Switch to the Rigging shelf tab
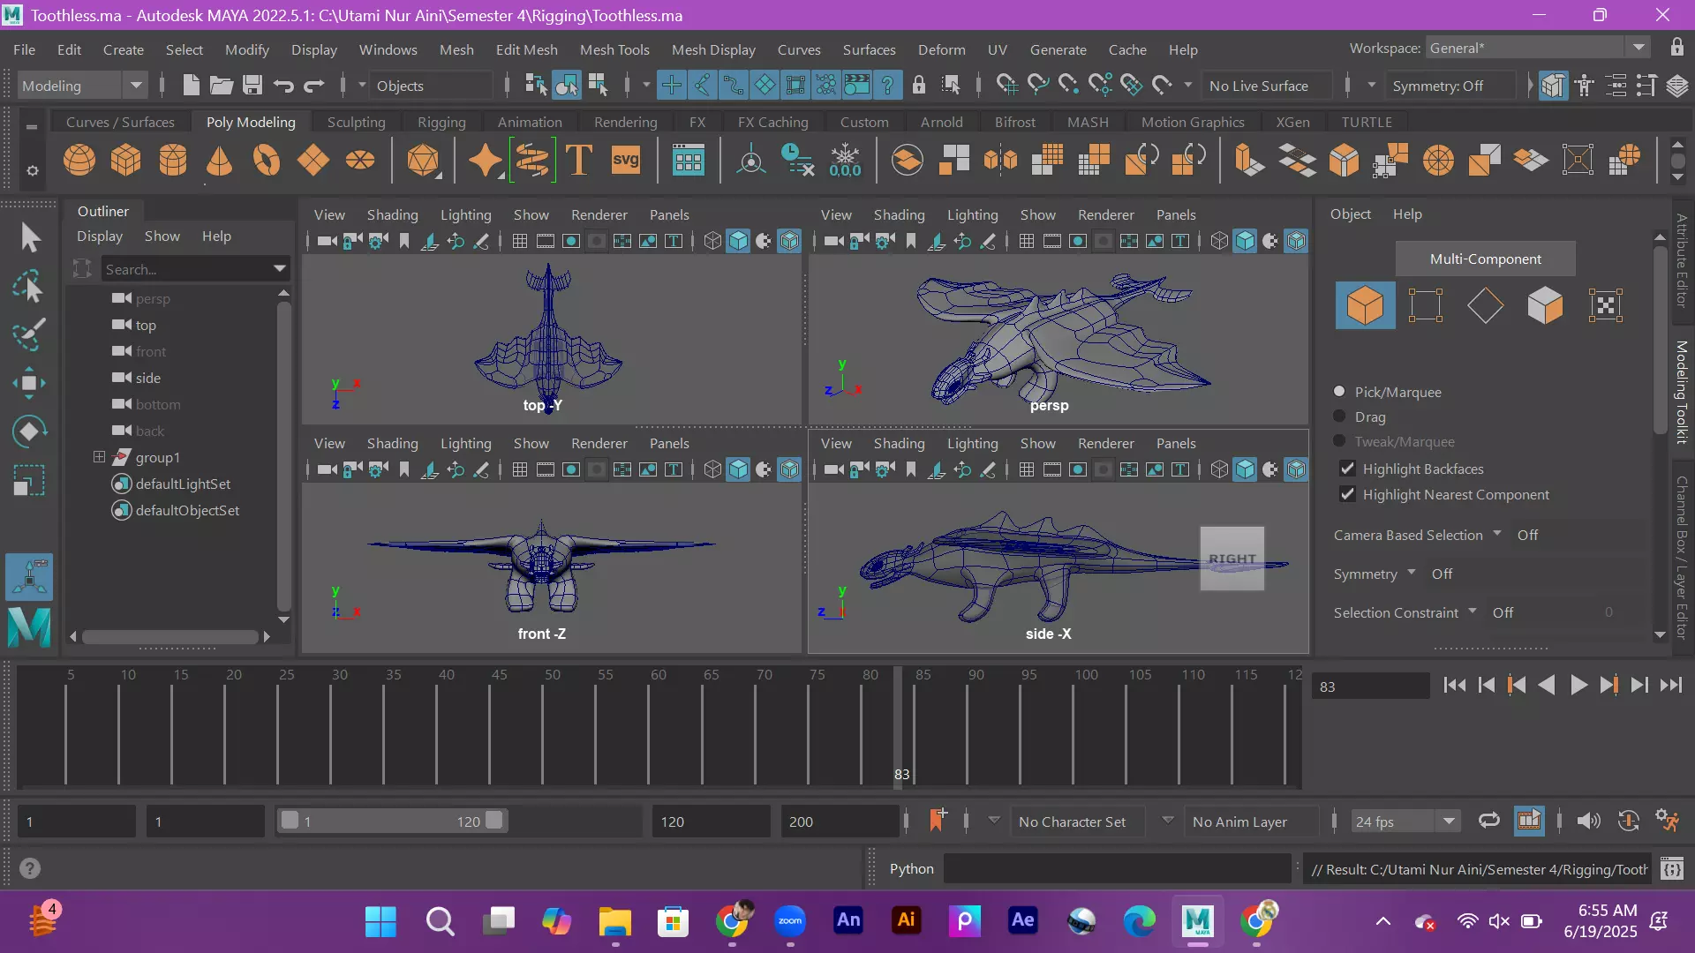Screen dimensions: 1695x953 [x=441, y=122]
